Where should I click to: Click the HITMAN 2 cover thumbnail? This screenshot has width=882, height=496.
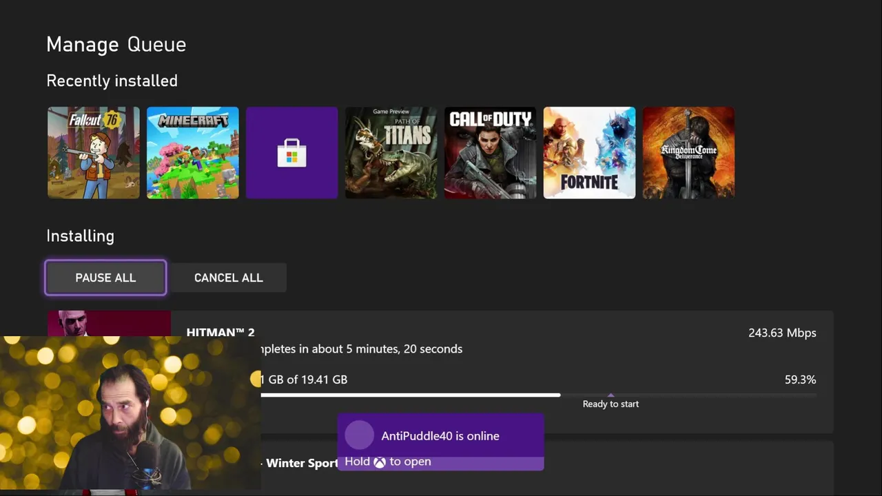click(x=109, y=323)
